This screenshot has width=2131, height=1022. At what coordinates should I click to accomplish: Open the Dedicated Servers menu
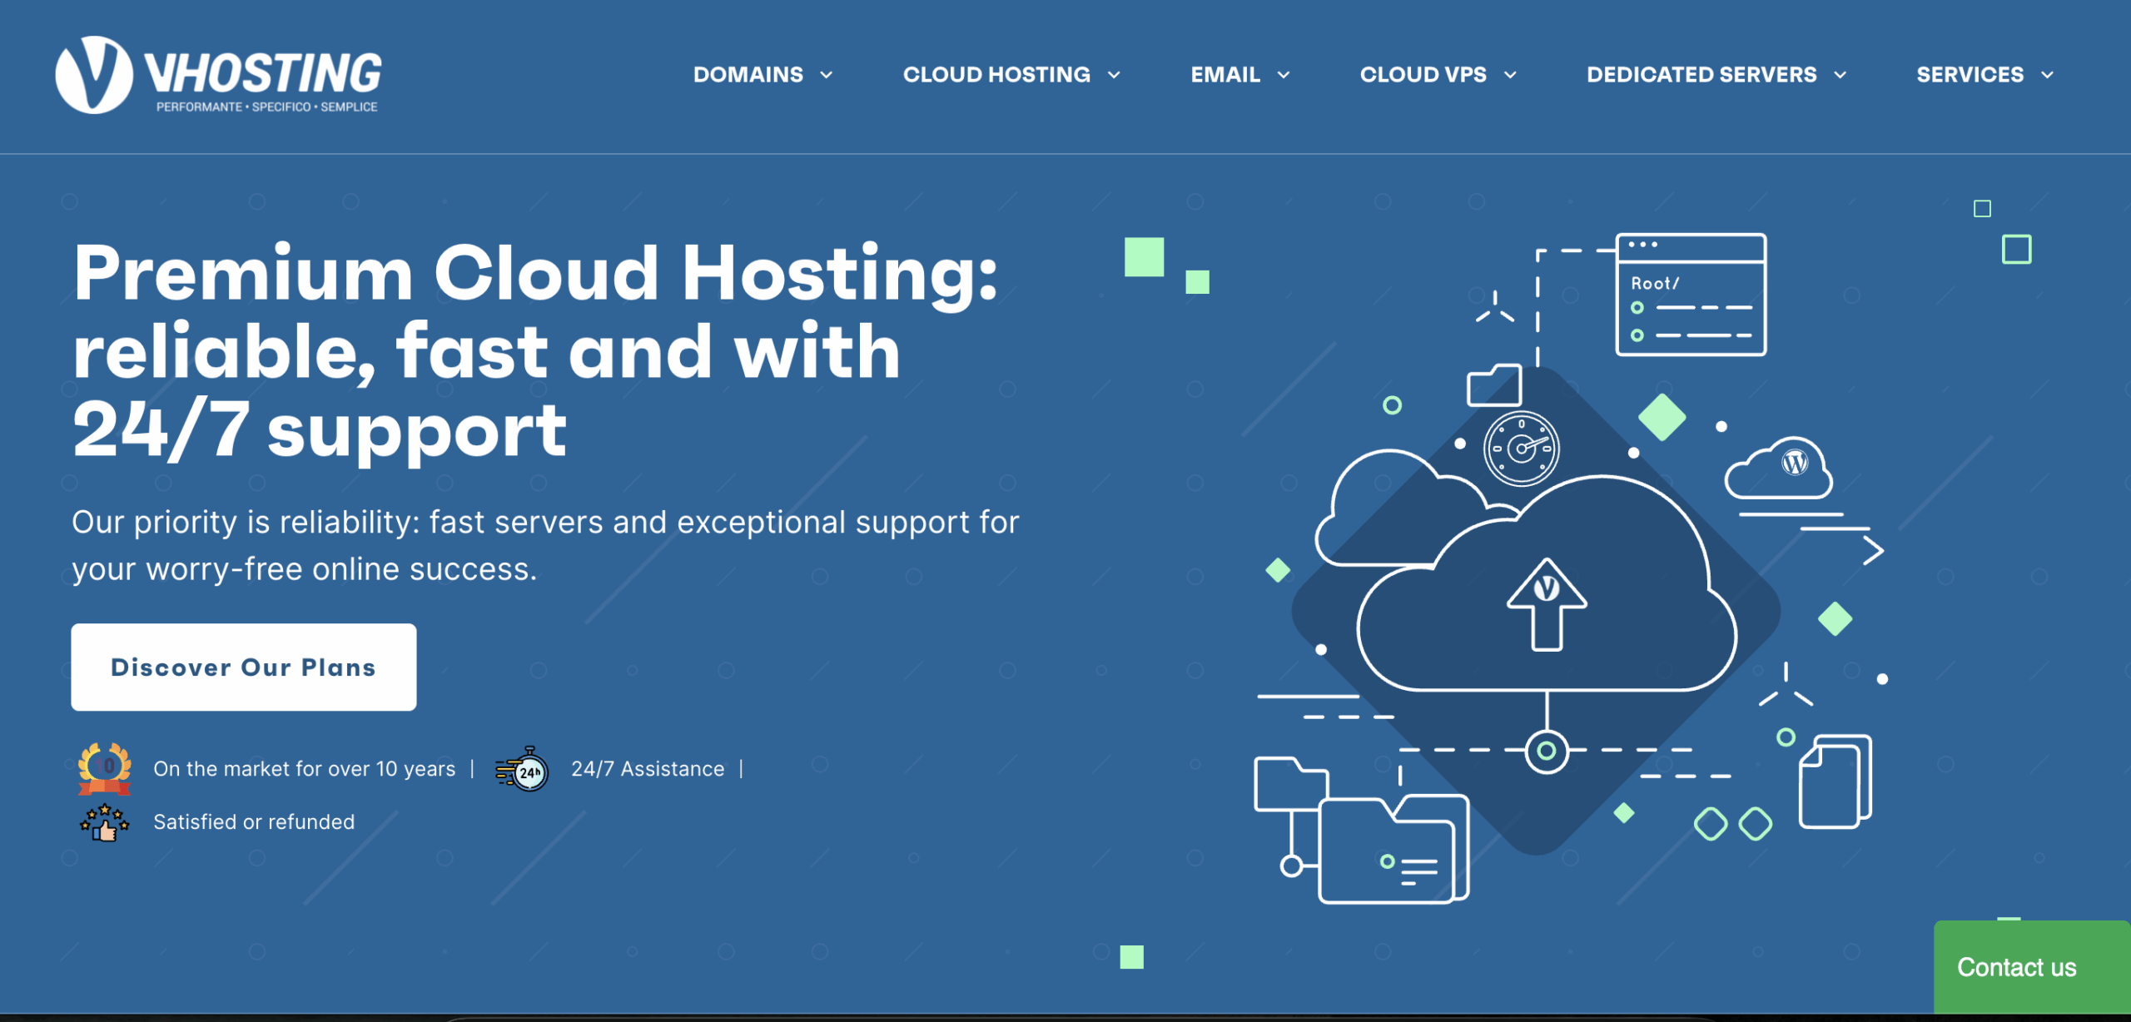click(x=1701, y=75)
